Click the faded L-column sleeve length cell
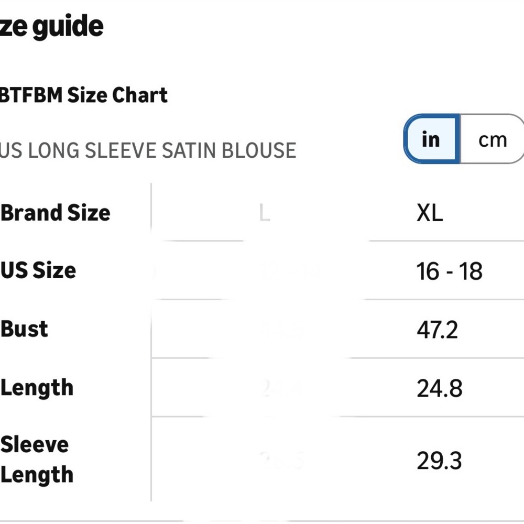The height and width of the screenshot is (524, 524). 282,461
